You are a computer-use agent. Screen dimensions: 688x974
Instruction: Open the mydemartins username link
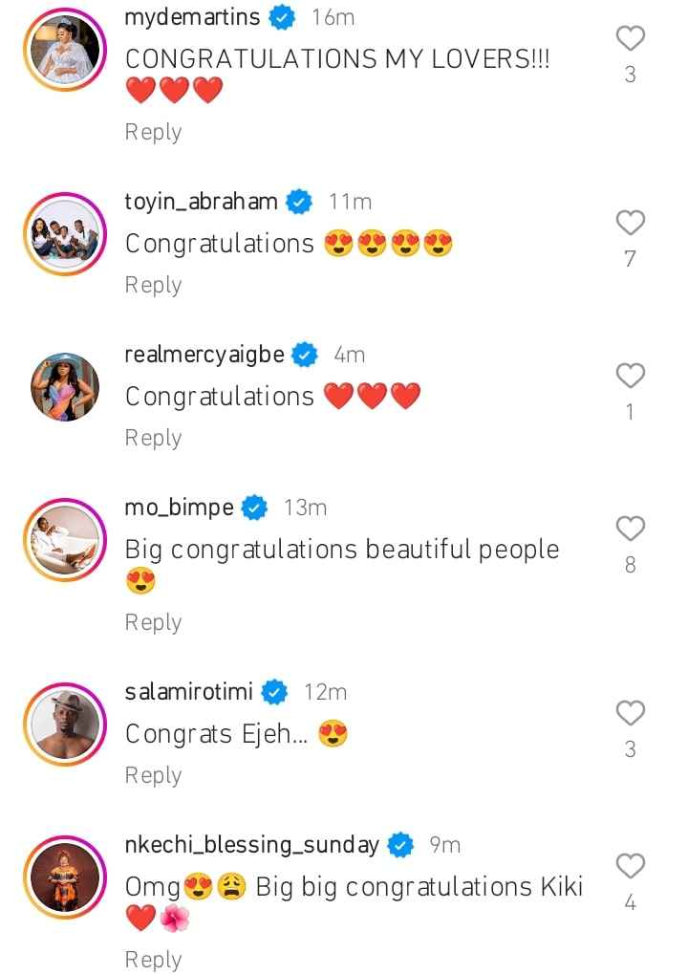[x=192, y=17]
